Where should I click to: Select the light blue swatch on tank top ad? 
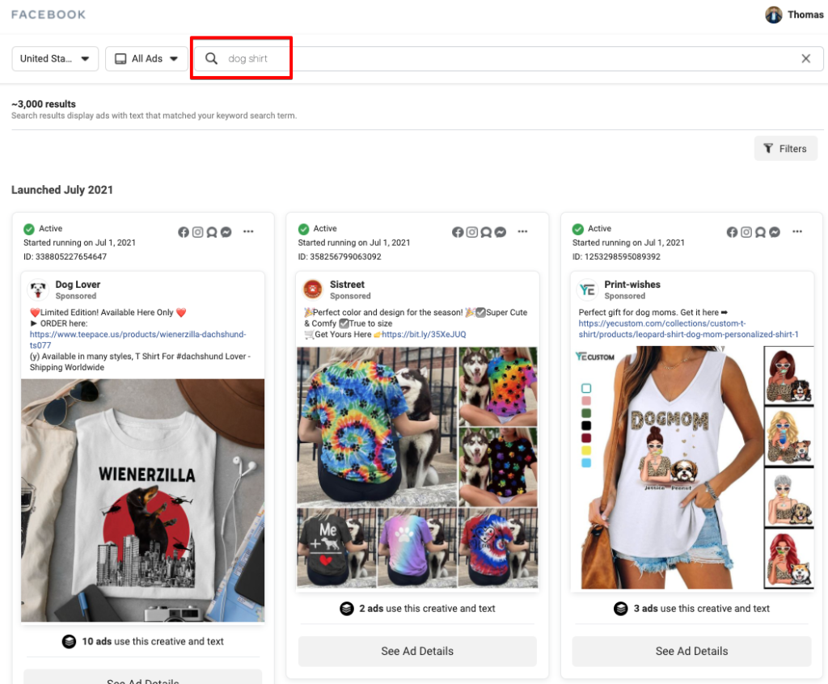pos(586,462)
